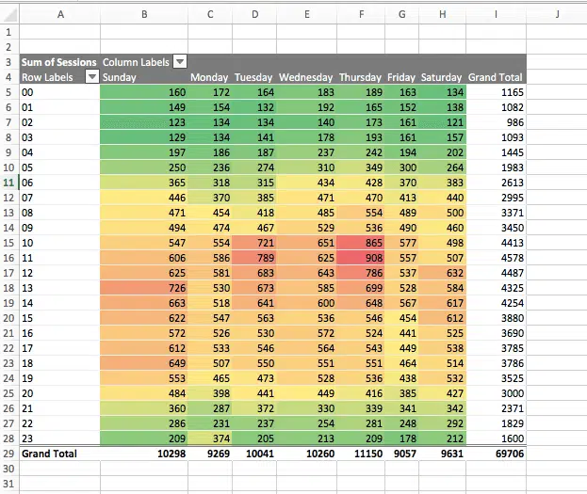Click the select-all corner of the sheet
Screen dimensions: 587x494
click(x=9, y=14)
